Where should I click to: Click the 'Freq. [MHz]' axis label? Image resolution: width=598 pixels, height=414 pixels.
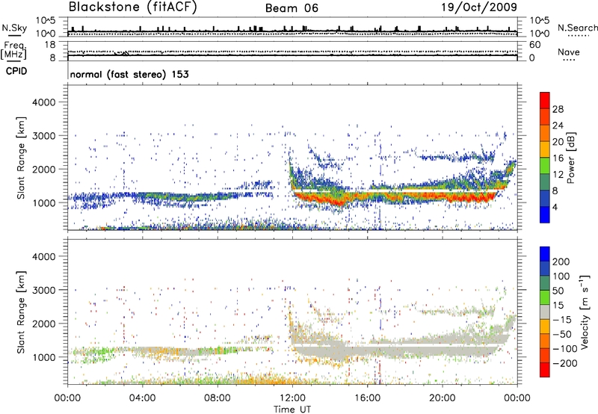click(x=14, y=50)
